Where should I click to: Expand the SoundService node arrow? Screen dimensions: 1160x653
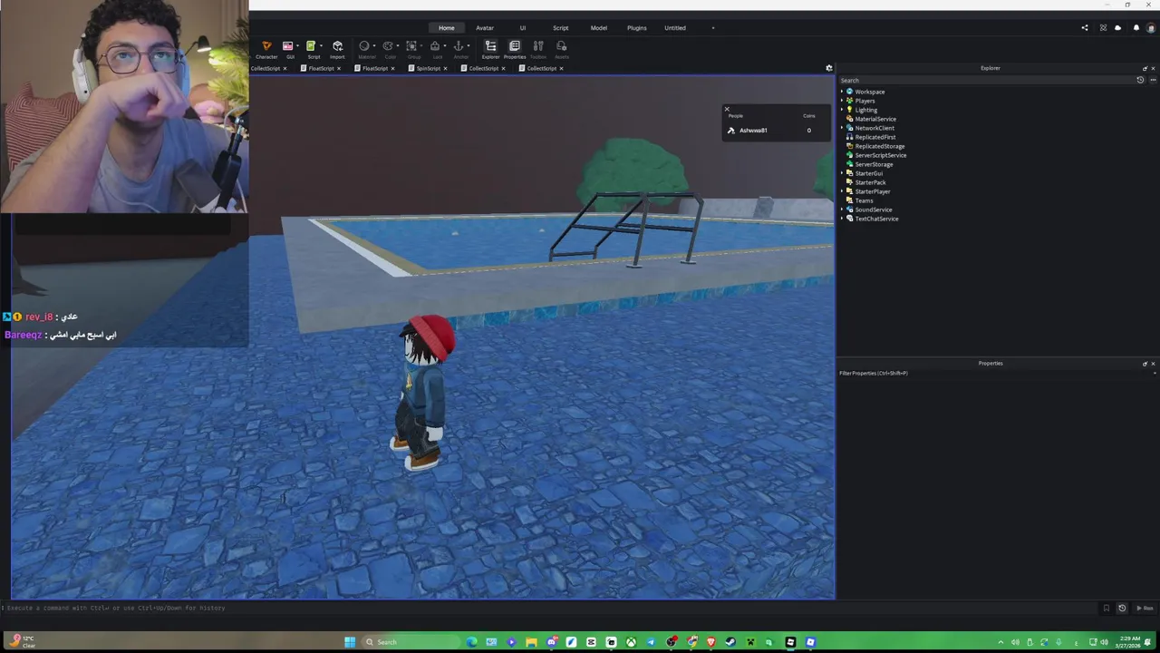pos(842,210)
